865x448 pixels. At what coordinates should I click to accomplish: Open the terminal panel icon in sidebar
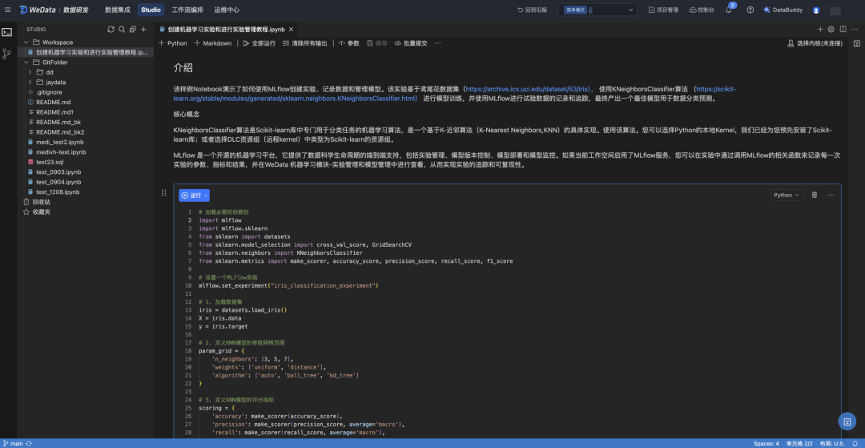tap(6, 32)
